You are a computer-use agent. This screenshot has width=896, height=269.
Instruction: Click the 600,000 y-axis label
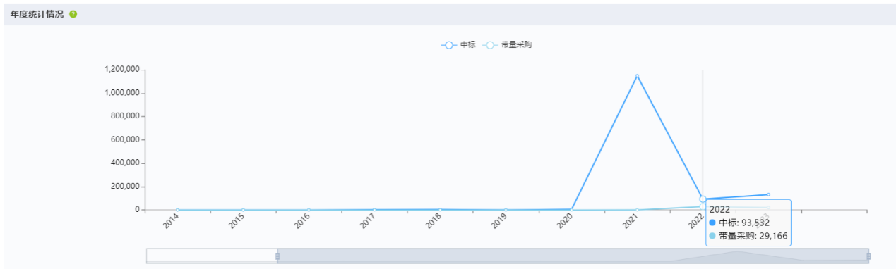click(125, 139)
